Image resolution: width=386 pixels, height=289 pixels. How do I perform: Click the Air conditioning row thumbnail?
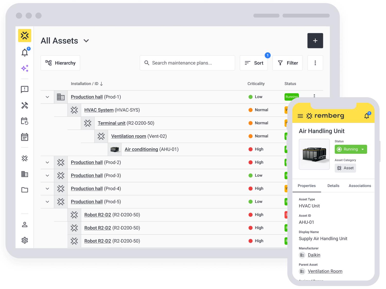pyautogui.click(x=115, y=149)
